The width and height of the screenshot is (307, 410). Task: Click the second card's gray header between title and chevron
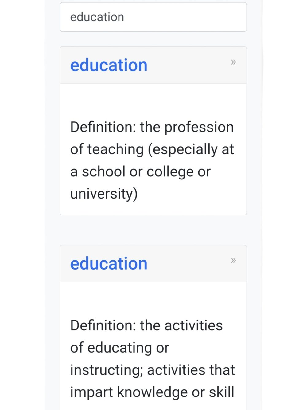(x=189, y=264)
